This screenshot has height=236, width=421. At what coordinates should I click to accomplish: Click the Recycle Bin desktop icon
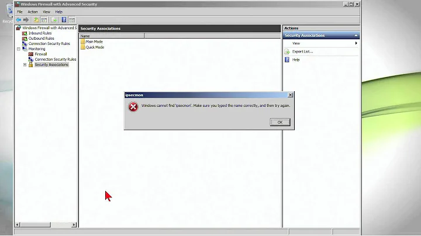(x=9, y=13)
